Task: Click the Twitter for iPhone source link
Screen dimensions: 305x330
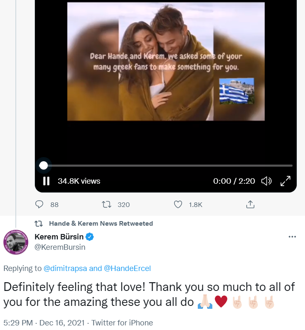Action: [122, 323]
